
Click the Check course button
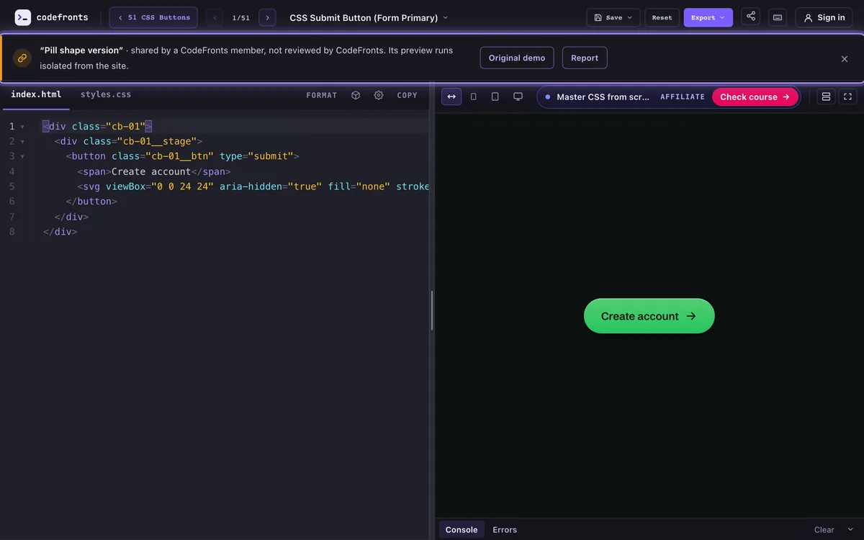[x=755, y=96]
